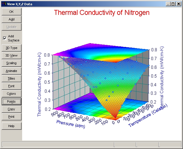Copy the chart to clipboard

(11, 109)
